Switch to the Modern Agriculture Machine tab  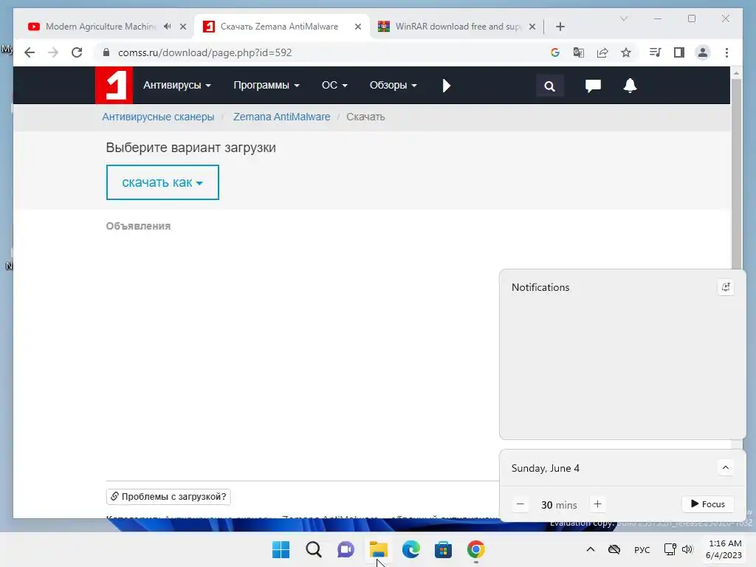[100, 27]
